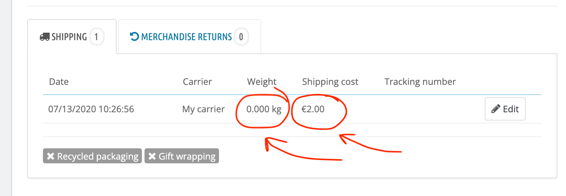Select the 07/13/2020 10:26:56 date cell

click(91, 109)
